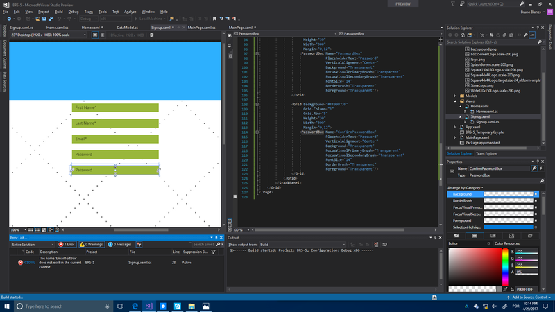Open the device size dropdown '23" Desktop'
Viewport: 555px width, 312px height.
[45, 35]
